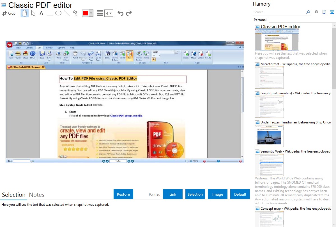Viewport: 336px width, 227px height.
Task: Click the Save icon in PDF editor ribbon
Action: coord(42,55)
